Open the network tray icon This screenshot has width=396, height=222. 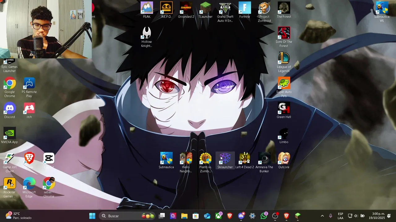tap(350, 216)
